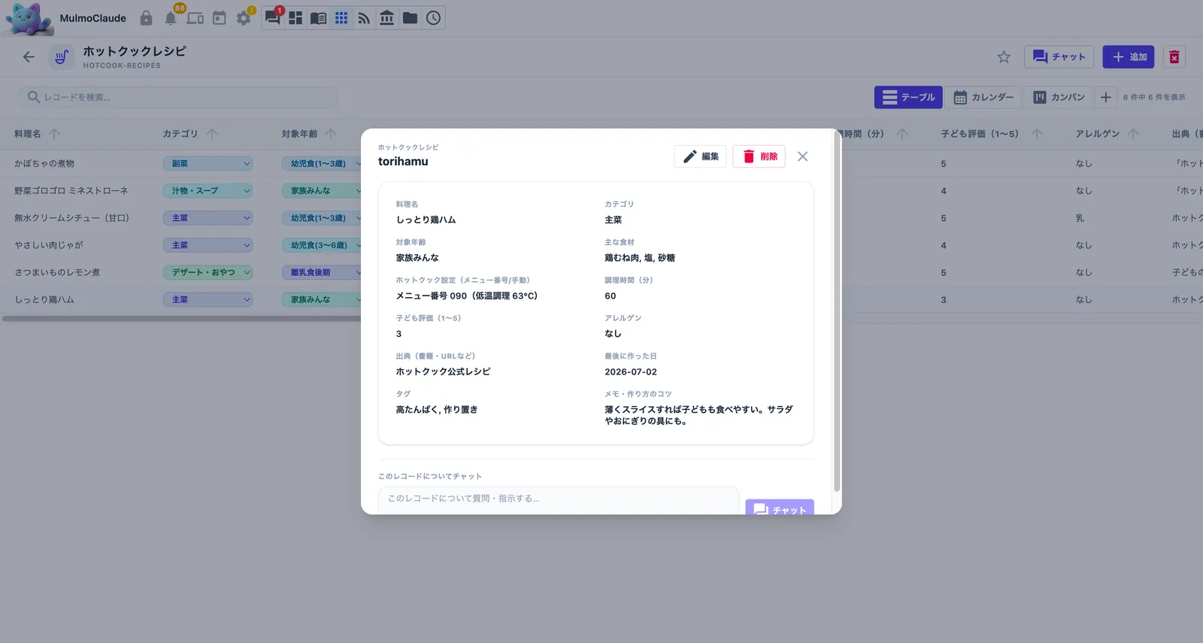Image resolution: width=1203 pixels, height=643 pixels.
Task: Click 野菜ゴロゴロ ミネストローネ row name
Action: [71, 191]
